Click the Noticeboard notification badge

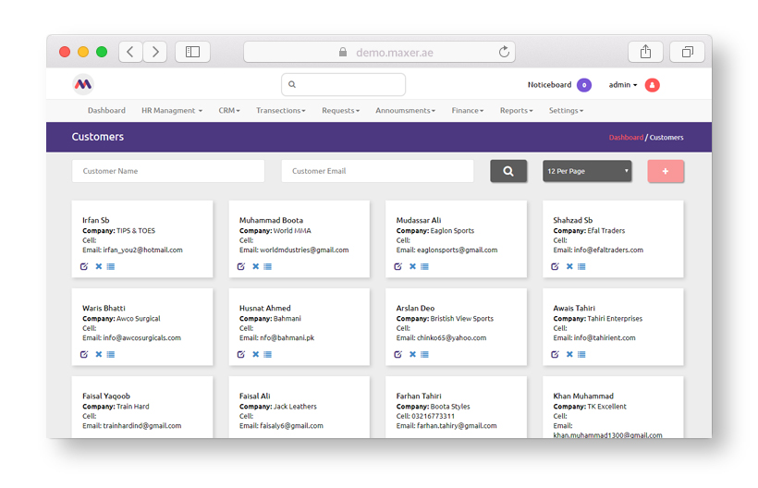coord(584,85)
